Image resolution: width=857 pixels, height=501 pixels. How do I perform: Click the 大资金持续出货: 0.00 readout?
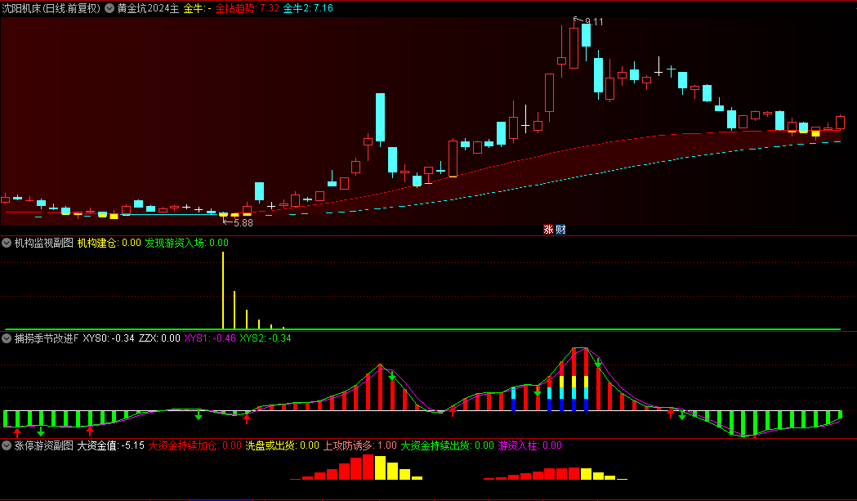pyautogui.click(x=448, y=445)
